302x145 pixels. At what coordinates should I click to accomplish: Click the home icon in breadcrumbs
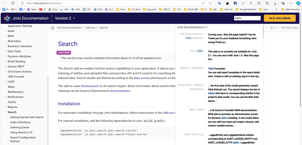(52, 28)
